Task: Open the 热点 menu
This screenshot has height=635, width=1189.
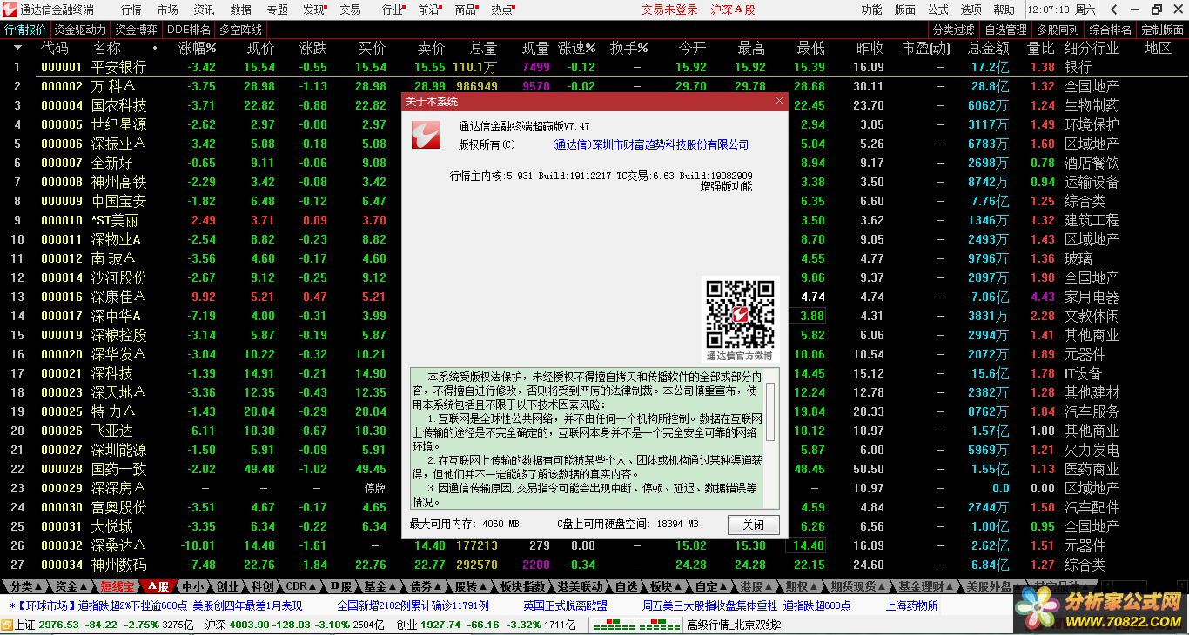Action: (x=503, y=10)
